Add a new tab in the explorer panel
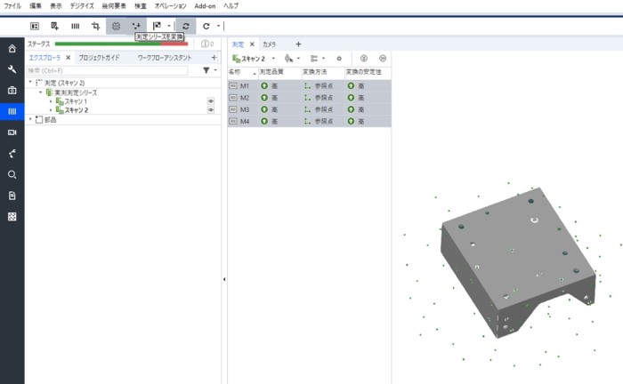 click(214, 58)
